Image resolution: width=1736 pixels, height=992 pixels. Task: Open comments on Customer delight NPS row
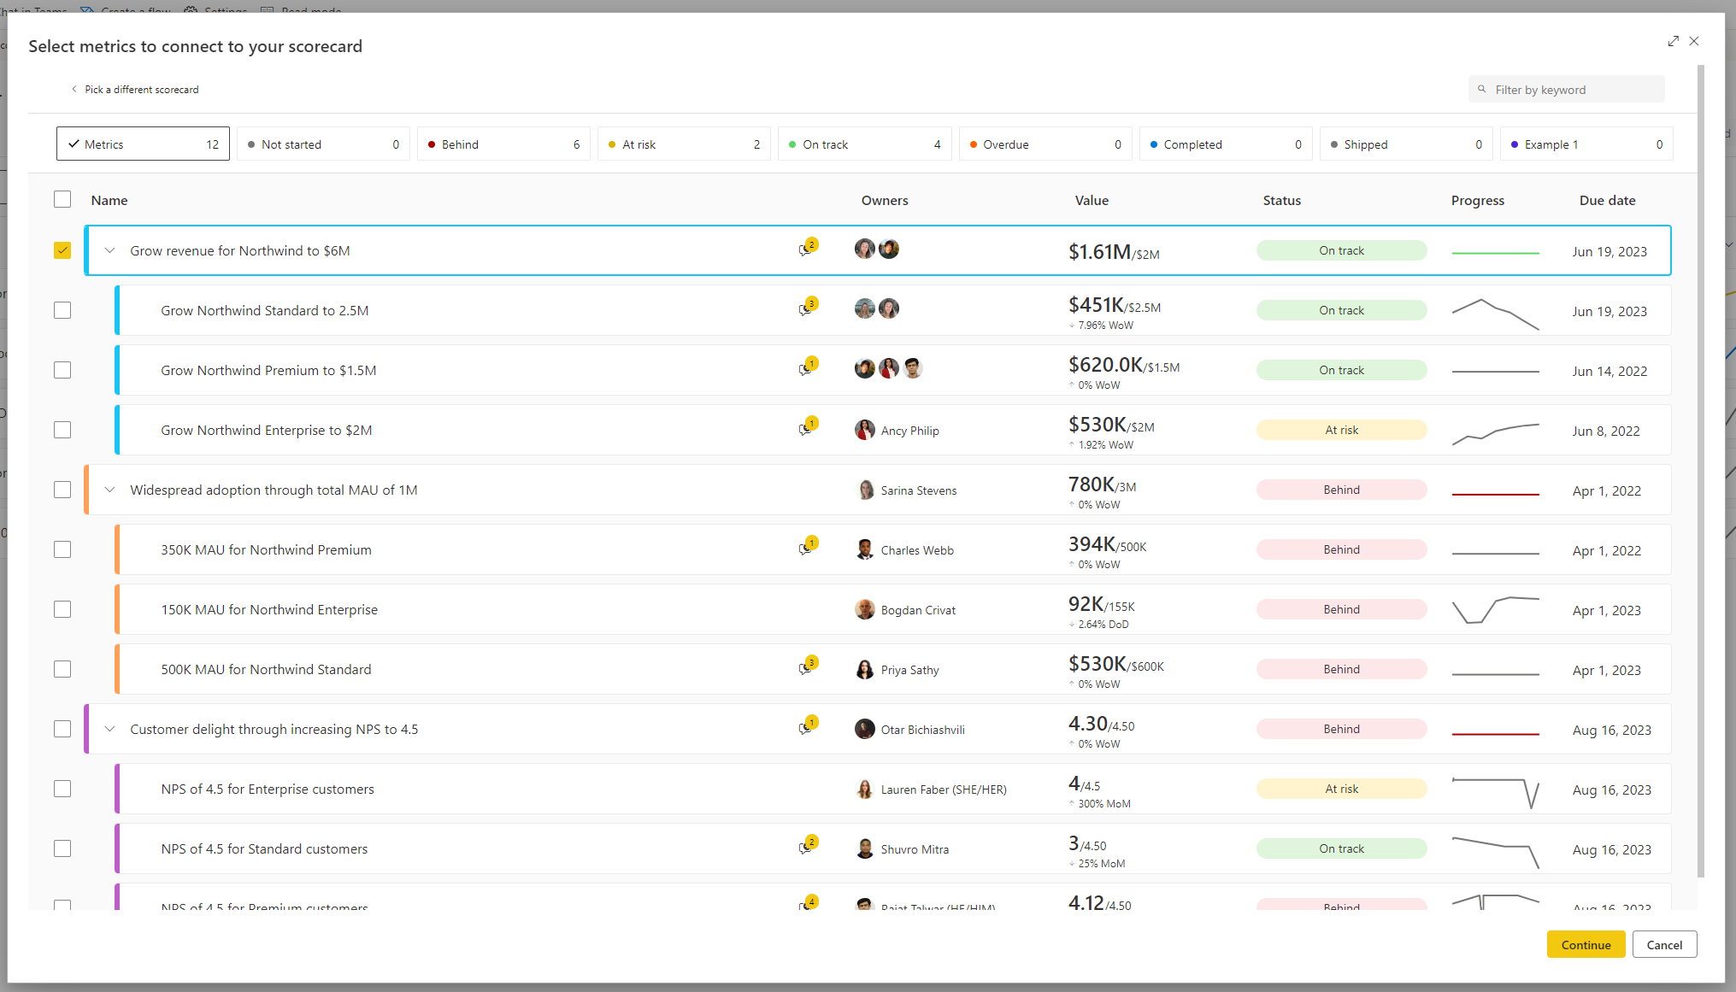click(x=808, y=726)
